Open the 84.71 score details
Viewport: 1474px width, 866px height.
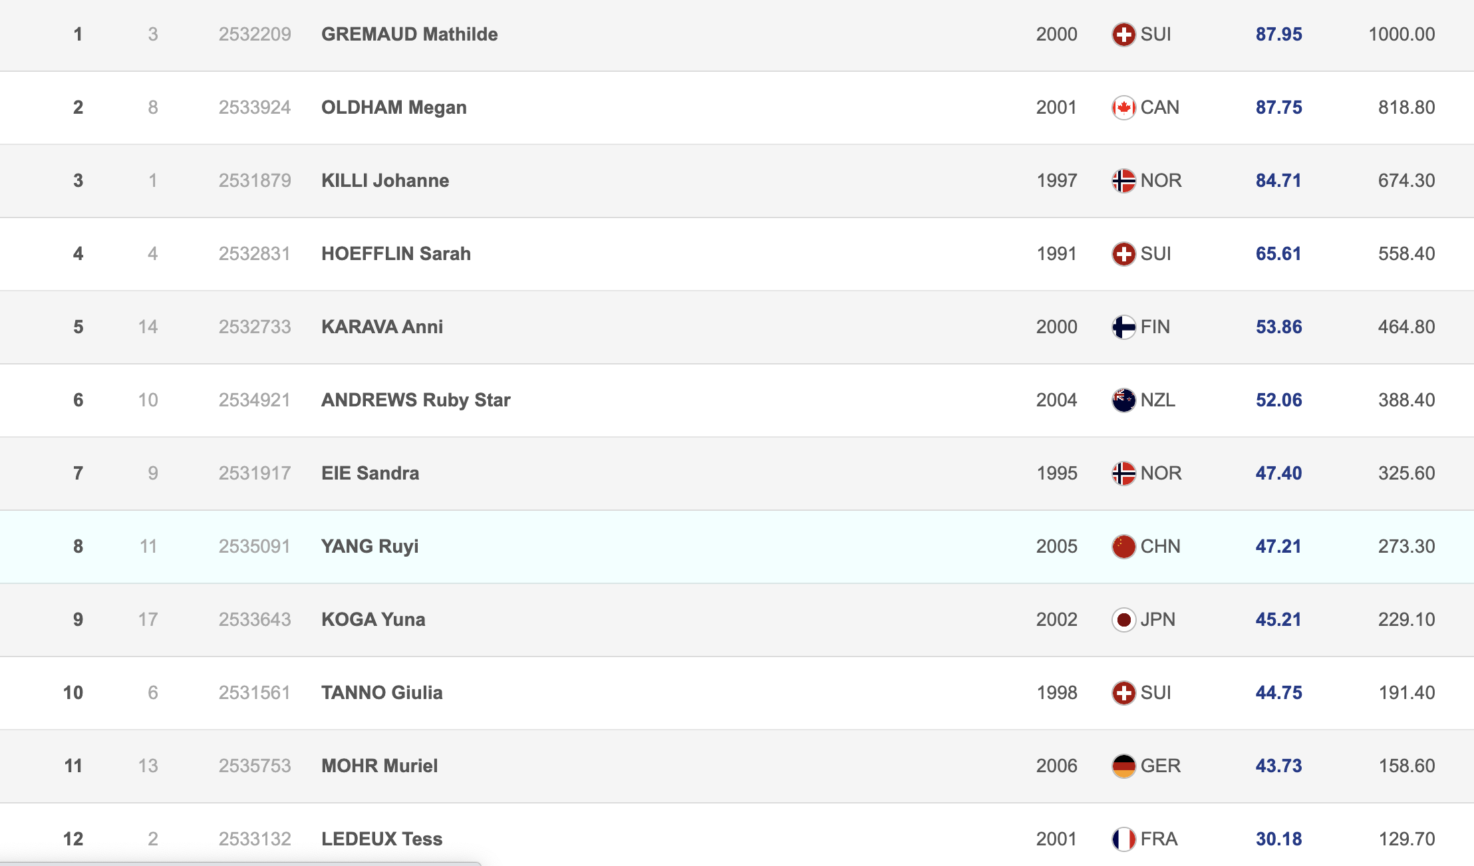pos(1278,181)
